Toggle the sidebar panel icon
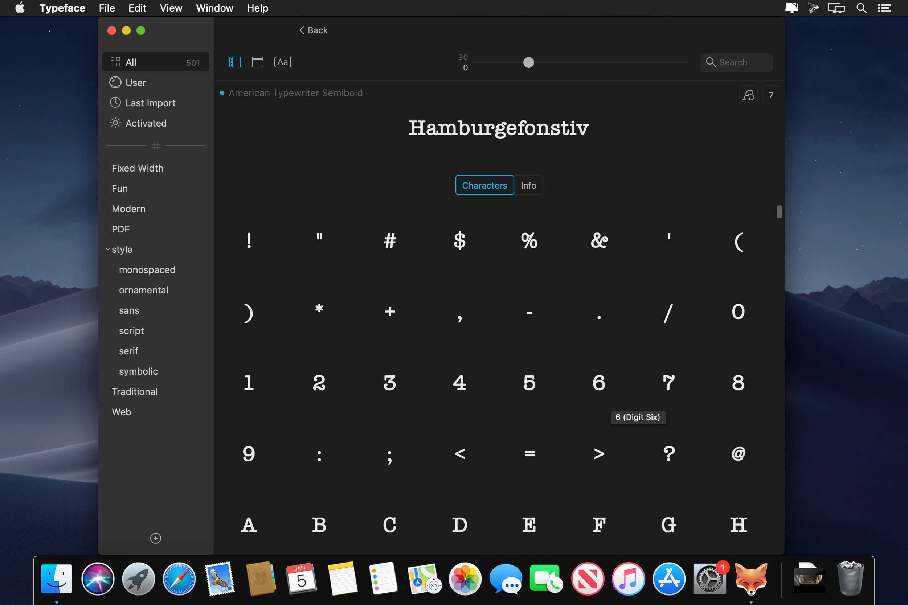 [235, 62]
